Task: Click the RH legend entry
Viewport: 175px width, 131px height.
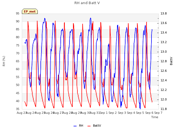Action: point(78,126)
